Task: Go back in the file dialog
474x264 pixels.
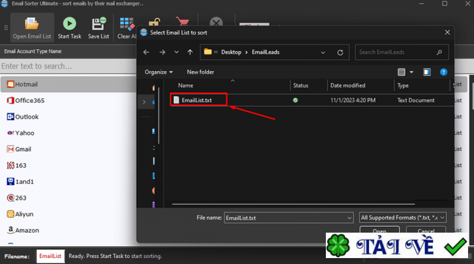Action: click(x=146, y=52)
